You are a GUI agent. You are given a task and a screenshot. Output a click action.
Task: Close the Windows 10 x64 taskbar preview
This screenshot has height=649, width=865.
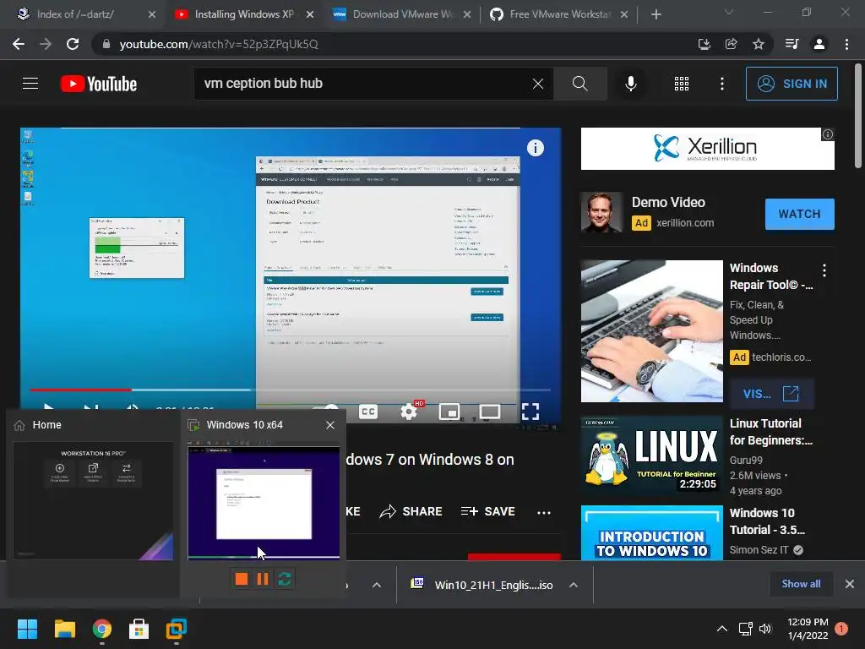coord(330,425)
